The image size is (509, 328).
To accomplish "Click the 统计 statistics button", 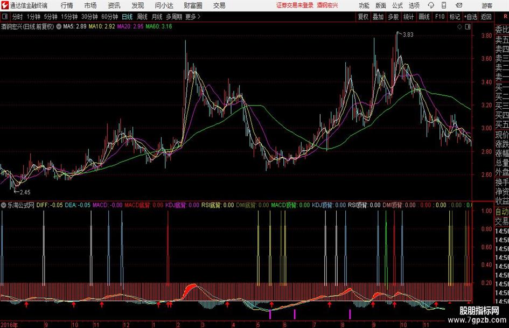I will point(408,17).
